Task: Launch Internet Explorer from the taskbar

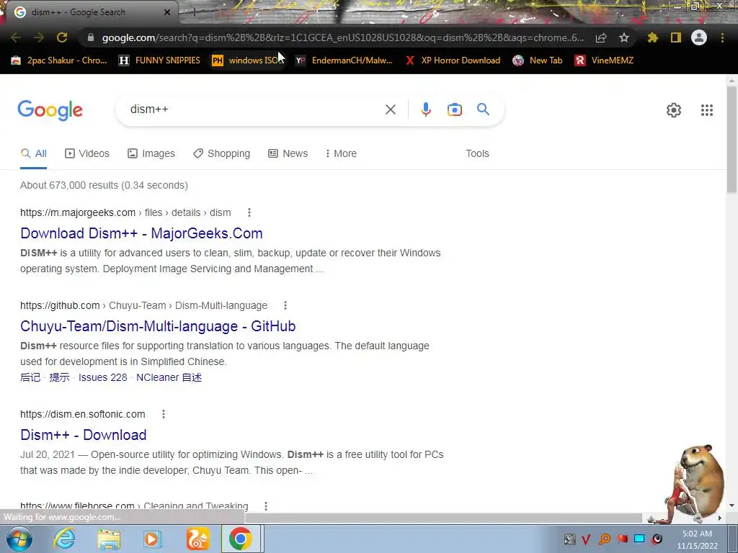Action: [64, 539]
